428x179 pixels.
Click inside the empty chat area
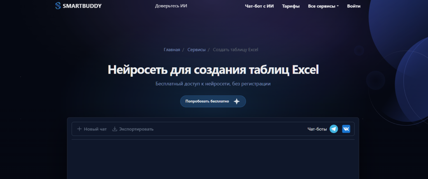click(x=213, y=160)
